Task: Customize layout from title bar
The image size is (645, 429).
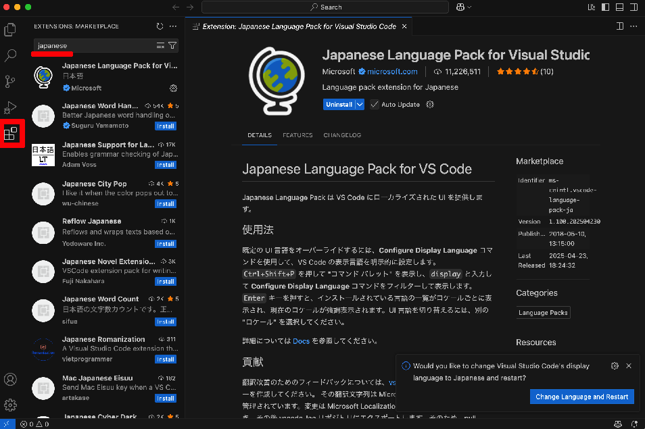Action: pyautogui.click(x=592, y=7)
